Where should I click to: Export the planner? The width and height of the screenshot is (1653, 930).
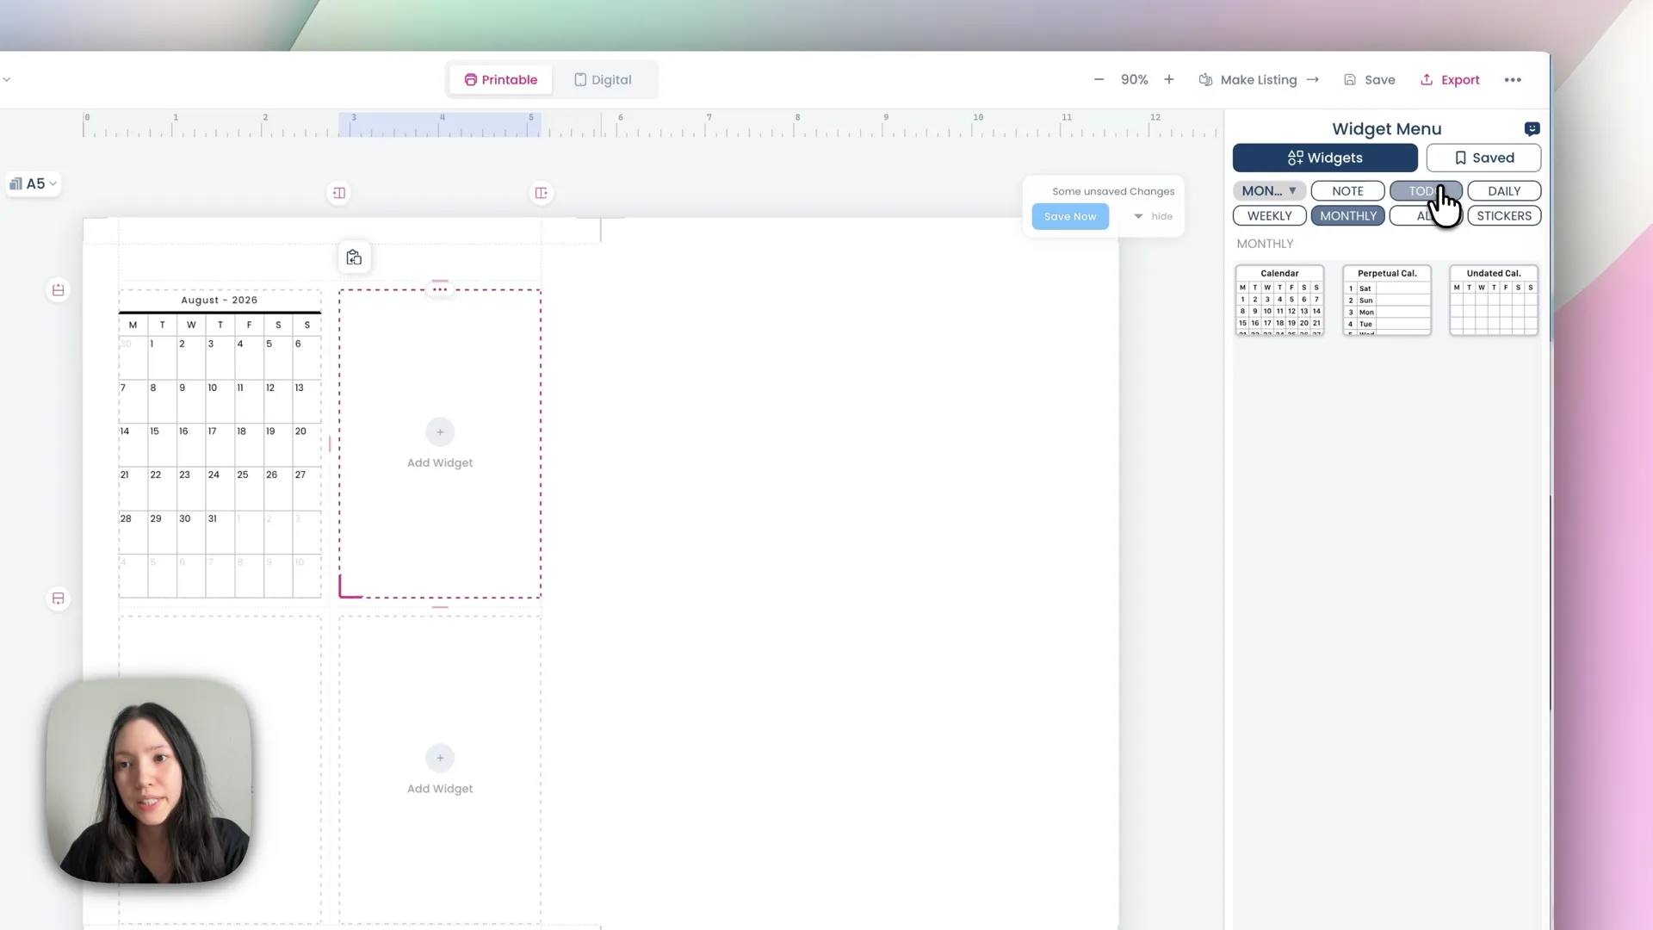(1450, 80)
